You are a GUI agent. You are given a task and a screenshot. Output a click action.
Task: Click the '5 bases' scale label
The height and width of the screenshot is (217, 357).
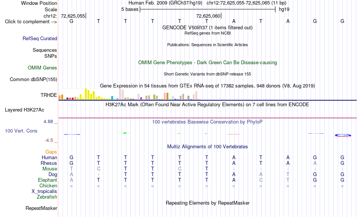130,9
